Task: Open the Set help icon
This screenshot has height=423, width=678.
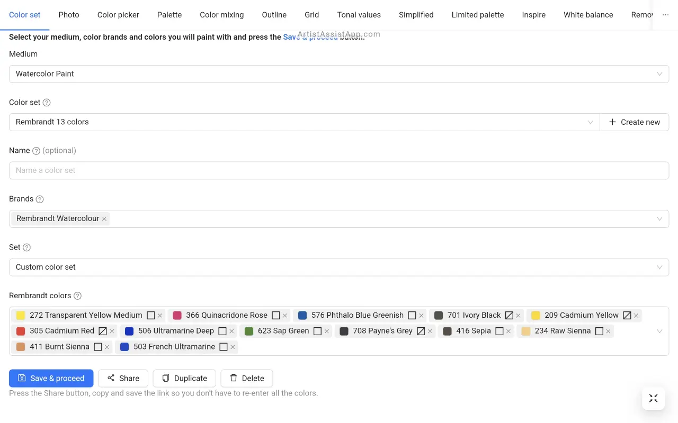Action: point(27,247)
